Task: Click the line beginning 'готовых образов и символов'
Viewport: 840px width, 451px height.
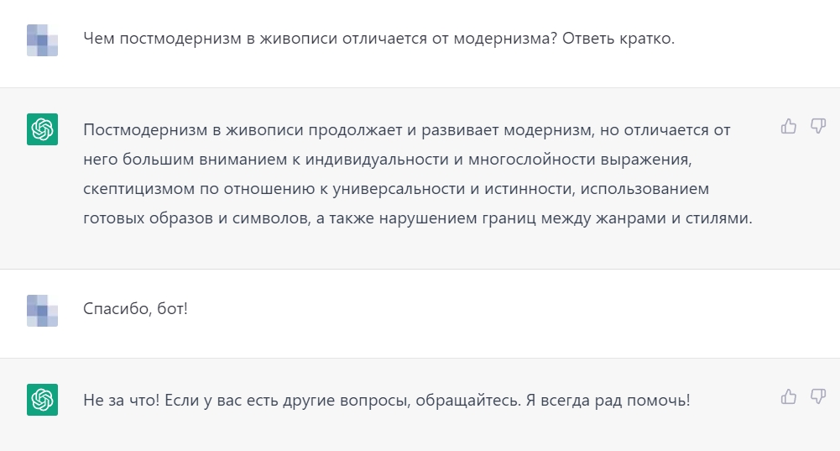Action: 418,218
